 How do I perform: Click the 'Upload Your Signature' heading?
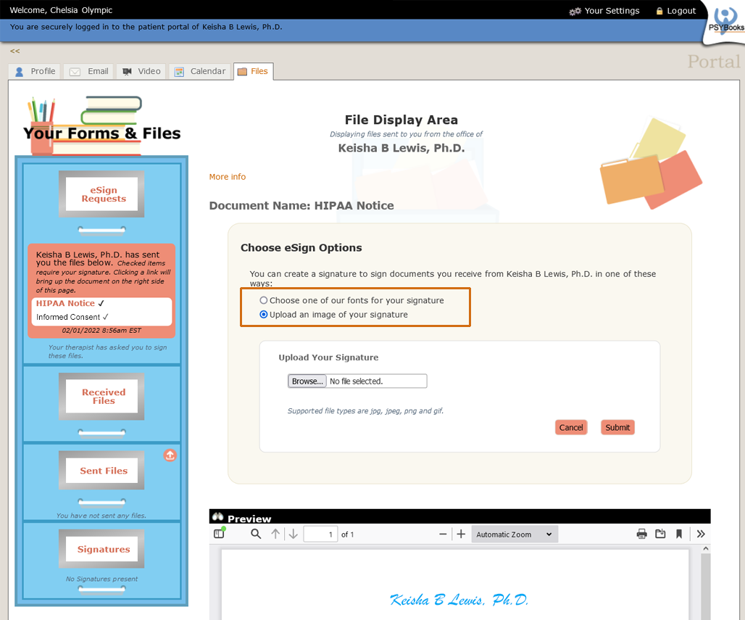coord(328,357)
